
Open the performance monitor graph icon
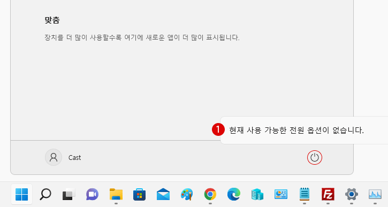[375, 194]
